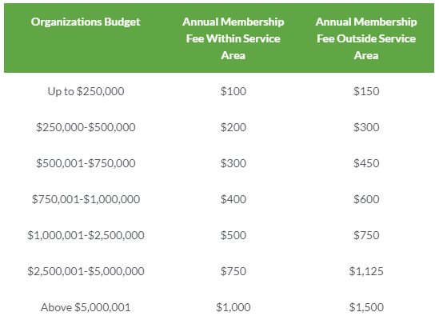Screen dimensions: 439x328
Task: Select the $1,500 outside-service-area fee
Action: click(x=366, y=307)
